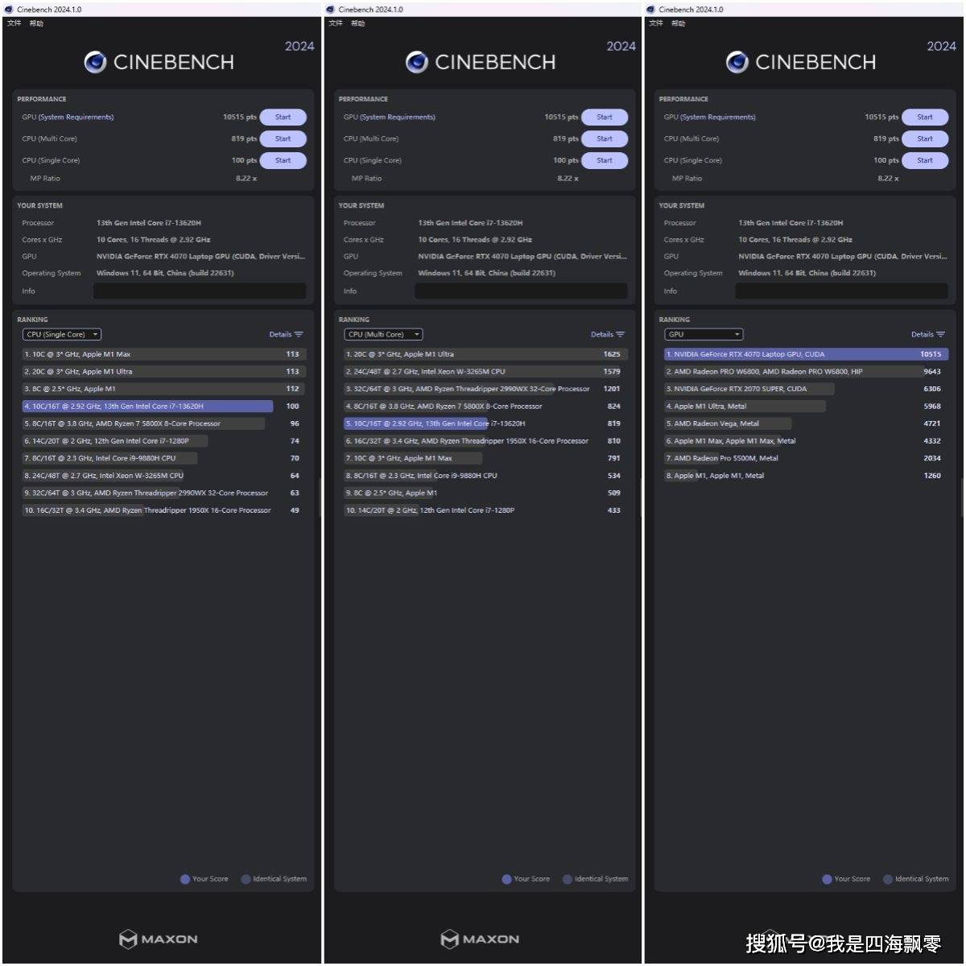
Task: Open the GPU ranking dropdown in the right window
Action: pos(704,335)
